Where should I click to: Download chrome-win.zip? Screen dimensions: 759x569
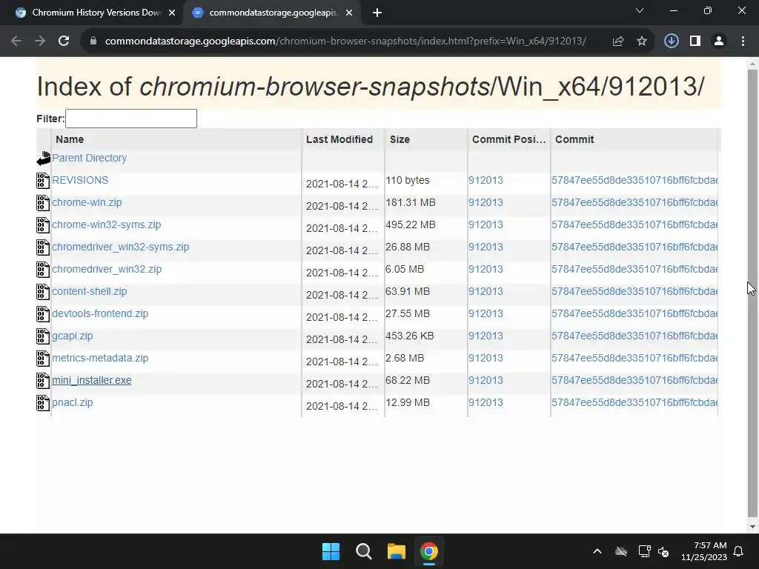(x=87, y=202)
